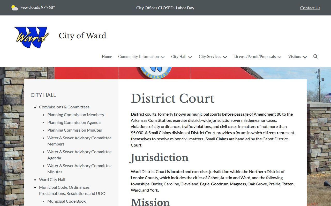The height and width of the screenshot is (206, 331).
Task: Open Water & Sewer Advisory Committee Agenda
Action: 79,155
